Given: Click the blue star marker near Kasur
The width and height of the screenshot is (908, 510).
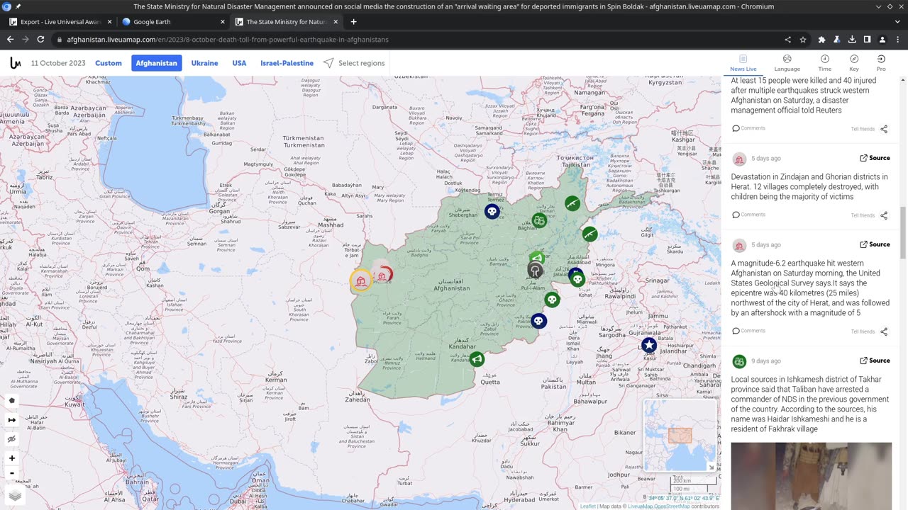Looking at the screenshot, I should click(x=648, y=345).
